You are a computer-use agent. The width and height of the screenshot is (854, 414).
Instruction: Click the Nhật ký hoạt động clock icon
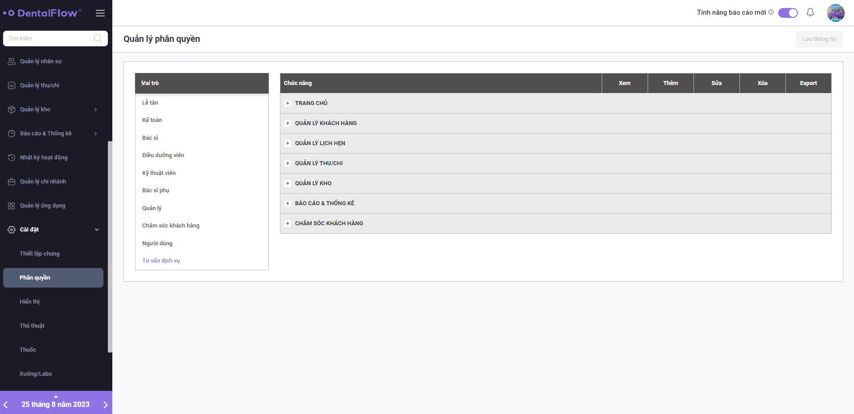click(x=12, y=158)
